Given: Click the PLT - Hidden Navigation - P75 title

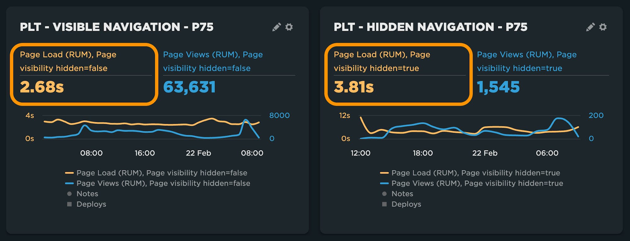Looking at the screenshot, I should 430,27.
